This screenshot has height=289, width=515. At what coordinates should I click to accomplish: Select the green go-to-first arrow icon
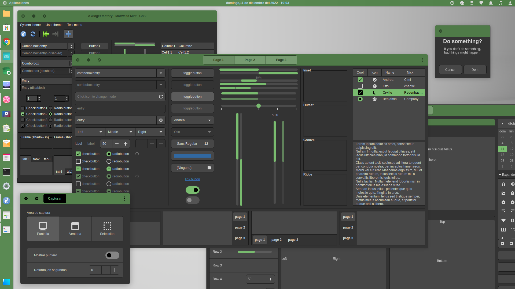click(x=46, y=34)
